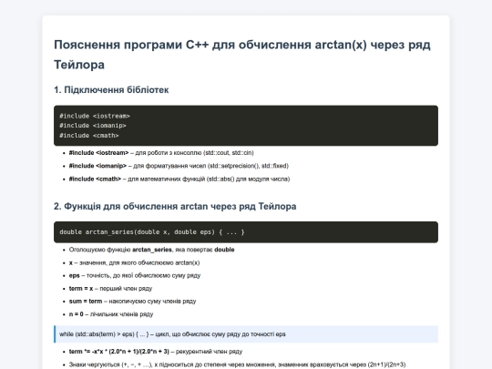
Task: Select heading '1. Підключення бібліотек'
Action: pos(111,89)
